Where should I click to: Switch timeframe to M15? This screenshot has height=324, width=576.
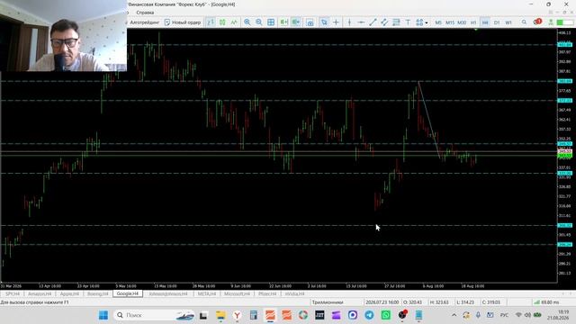pos(450,22)
